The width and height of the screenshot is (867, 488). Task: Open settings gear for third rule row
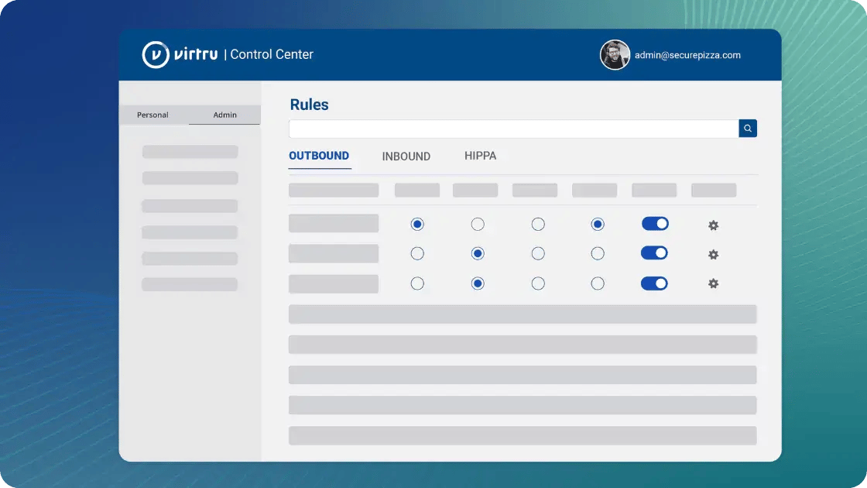click(x=713, y=284)
